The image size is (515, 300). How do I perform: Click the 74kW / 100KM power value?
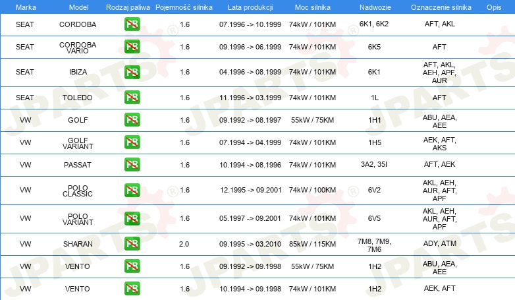tap(312, 190)
